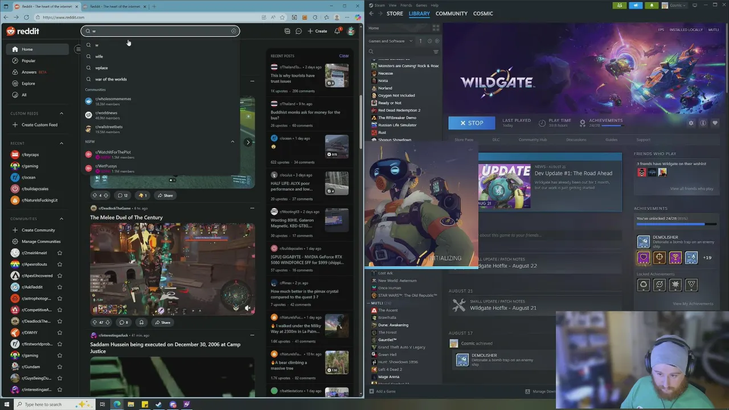Open File Explorer from taskbar
Viewport: 729px width, 410px height.
point(130,404)
